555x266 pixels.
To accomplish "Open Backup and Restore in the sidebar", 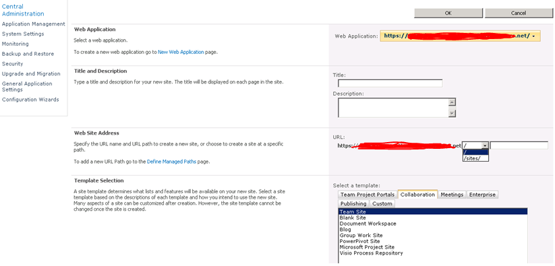I will 28,54.
